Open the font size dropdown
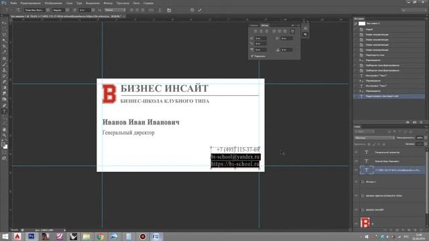The width and height of the screenshot is (429, 241). 93,10
